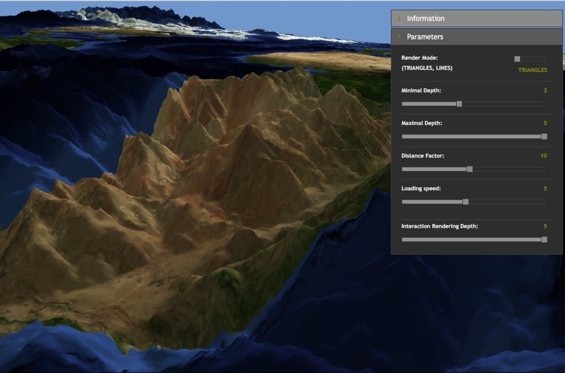
Task: Click the Loading speed slider handle
Action: 465,202
